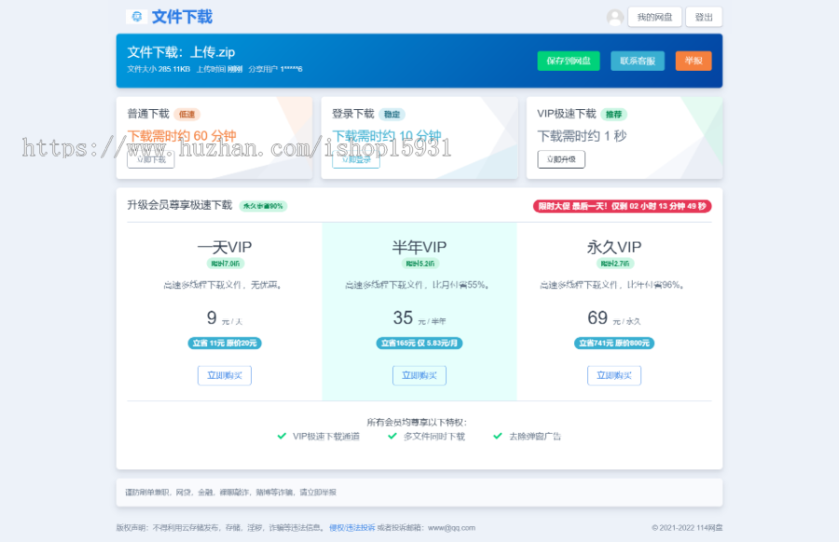Click 立即登录 under 登录下载

coord(356,159)
